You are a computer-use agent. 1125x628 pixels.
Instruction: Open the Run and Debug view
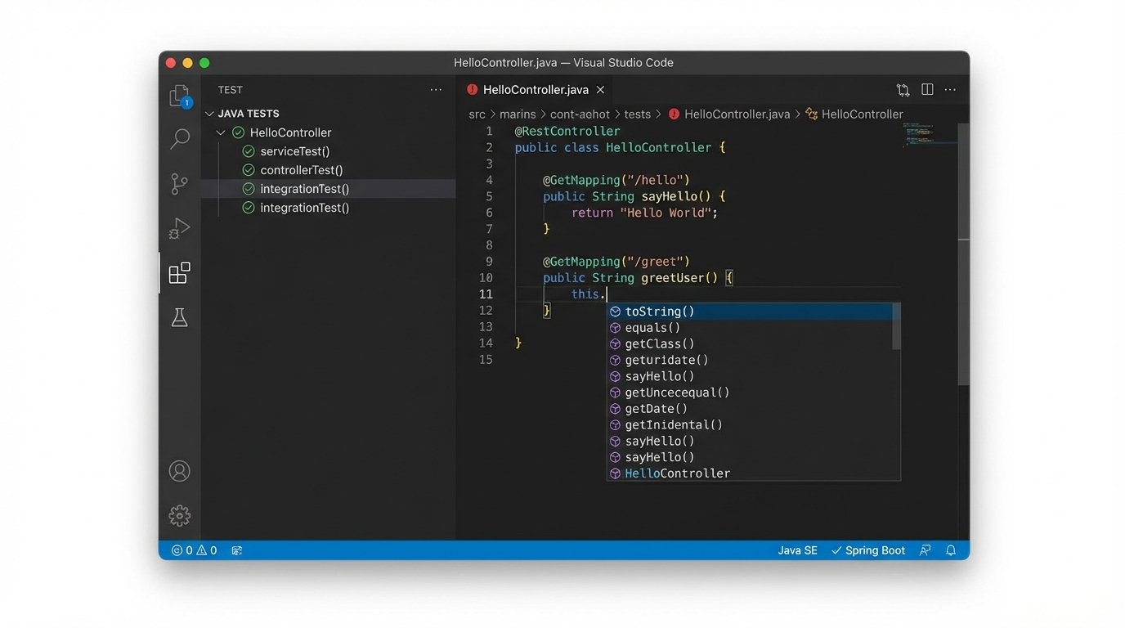[179, 228]
